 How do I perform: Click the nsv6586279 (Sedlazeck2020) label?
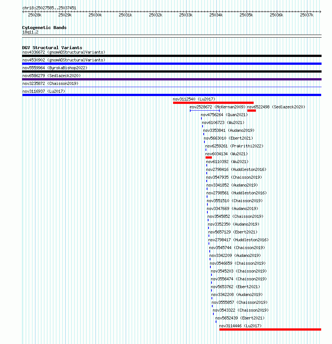(x=51, y=76)
